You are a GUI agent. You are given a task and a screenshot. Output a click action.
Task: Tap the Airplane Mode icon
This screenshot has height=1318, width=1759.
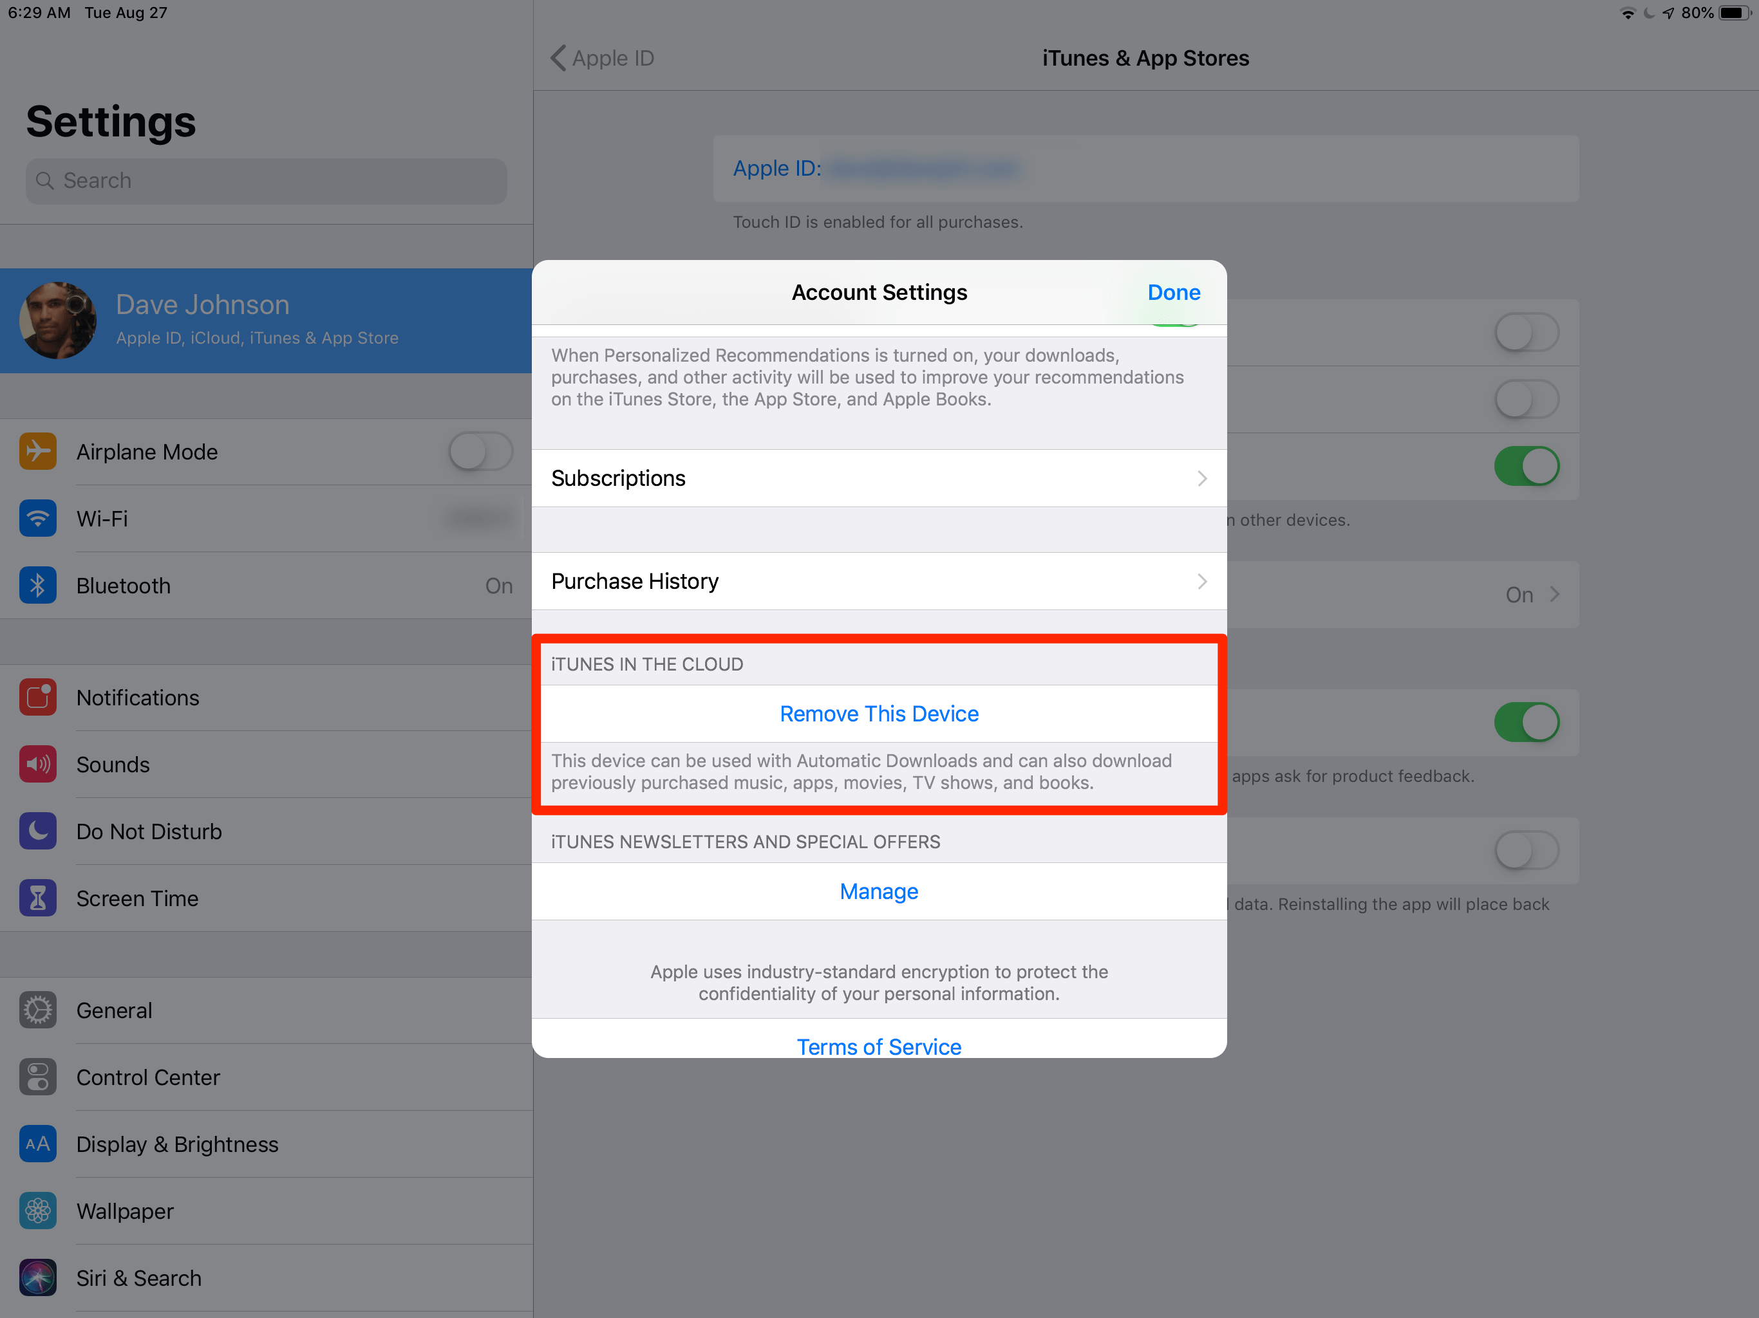click(x=38, y=452)
